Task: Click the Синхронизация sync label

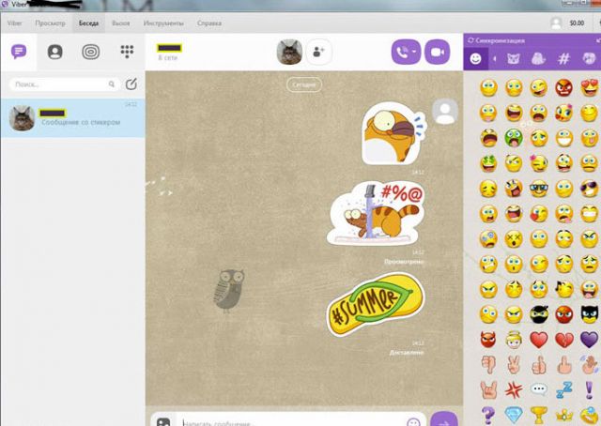Action: pyautogui.click(x=501, y=40)
